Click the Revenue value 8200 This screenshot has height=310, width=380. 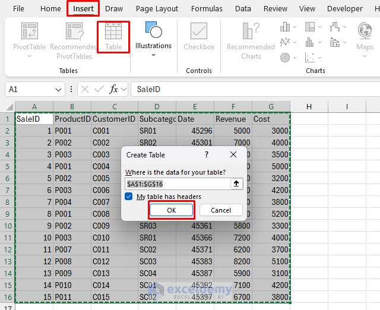[x=233, y=261]
